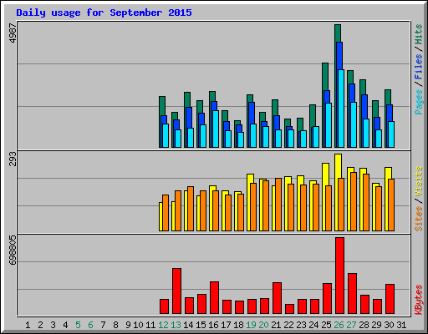Select the red KBytes bar for day 27

tap(352, 293)
